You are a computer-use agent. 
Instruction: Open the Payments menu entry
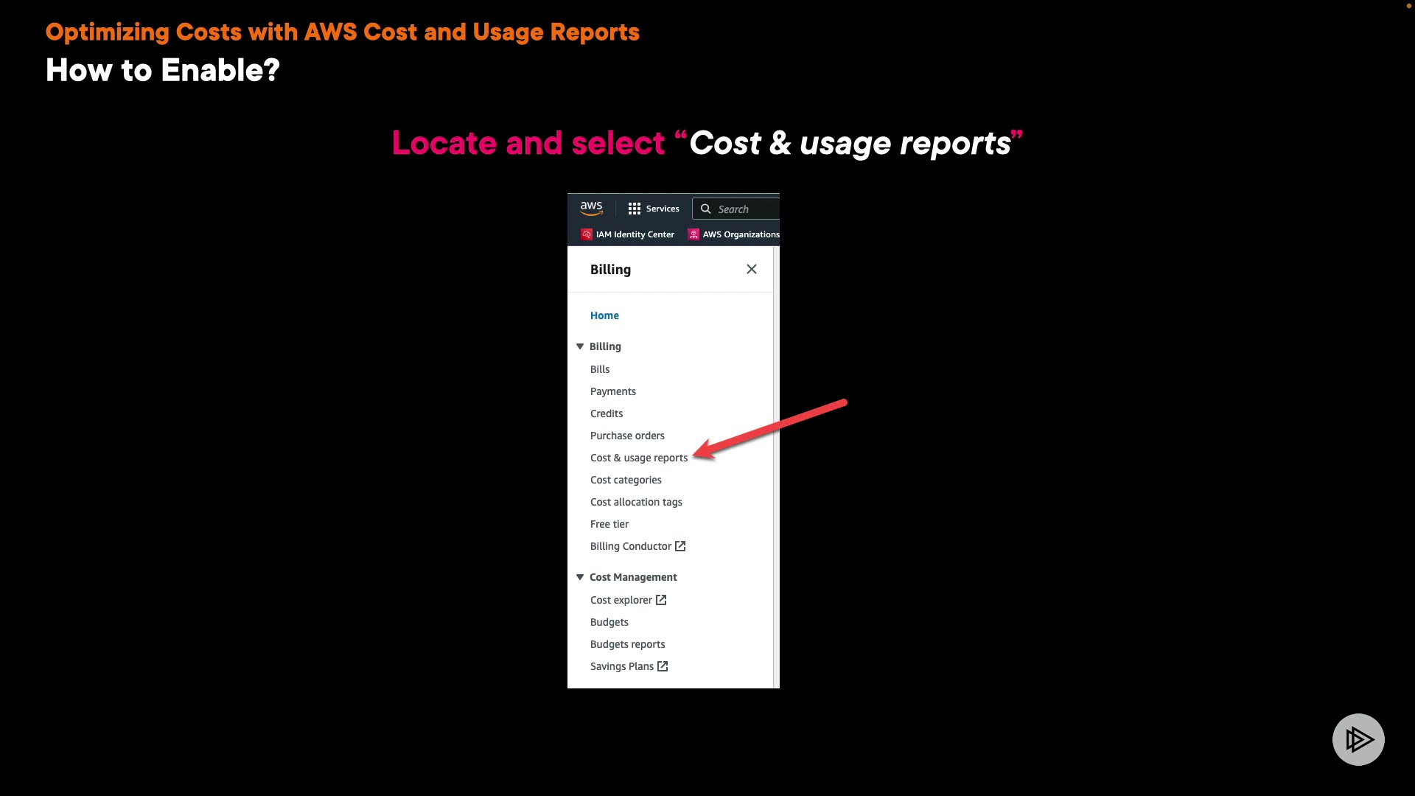612,391
